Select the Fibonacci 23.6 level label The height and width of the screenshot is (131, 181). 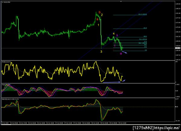pos(145,47)
